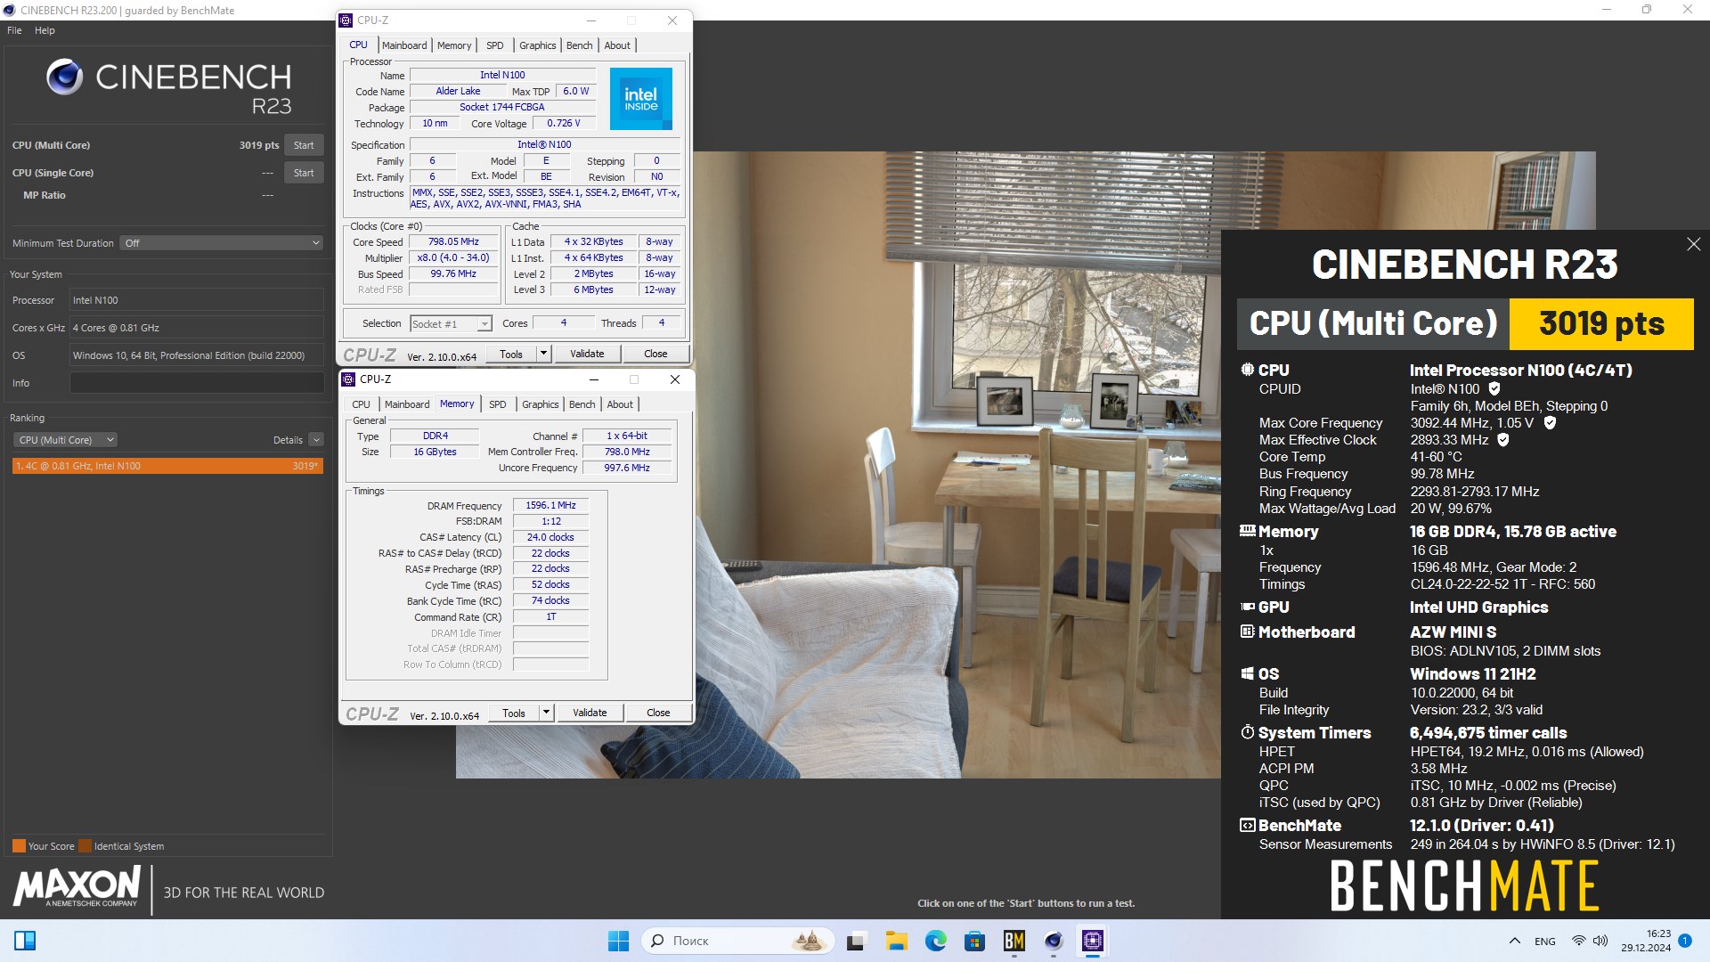This screenshot has height=962, width=1710.
Task: Open volume speaker tray icon
Action: (1600, 941)
